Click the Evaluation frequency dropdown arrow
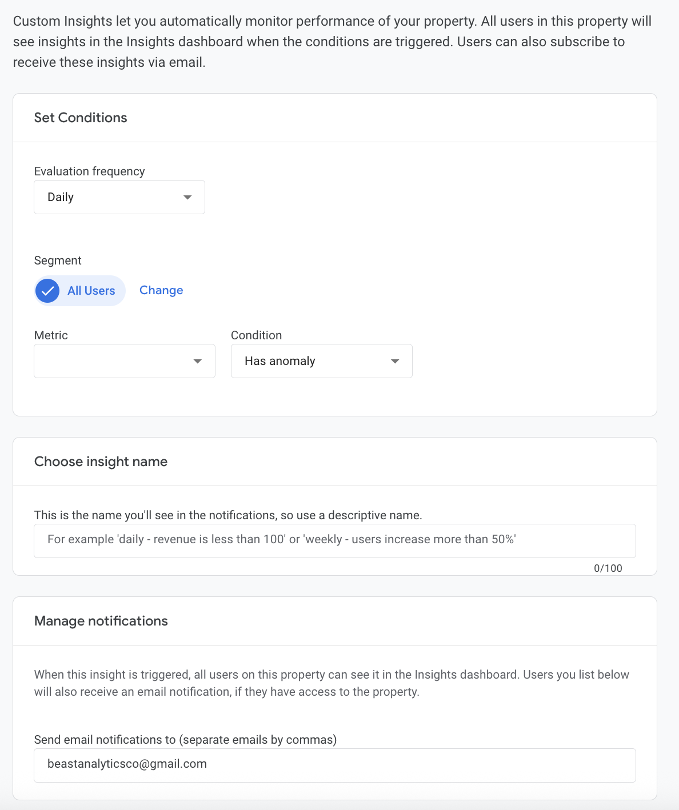The width and height of the screenshot is (679, 810). (x=187, y=198)
